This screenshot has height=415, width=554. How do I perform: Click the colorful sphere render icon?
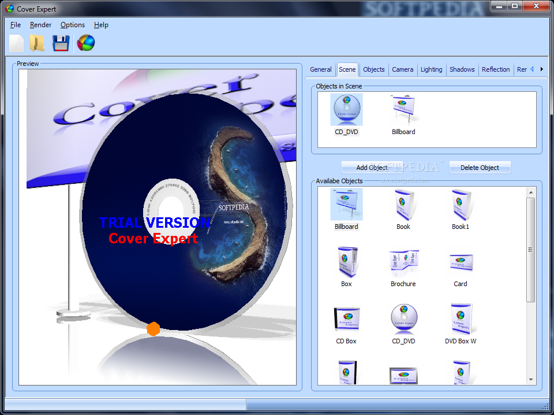coord(86,43)
